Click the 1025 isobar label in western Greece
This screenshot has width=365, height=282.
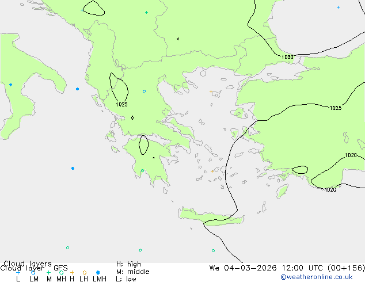point(121,105)
